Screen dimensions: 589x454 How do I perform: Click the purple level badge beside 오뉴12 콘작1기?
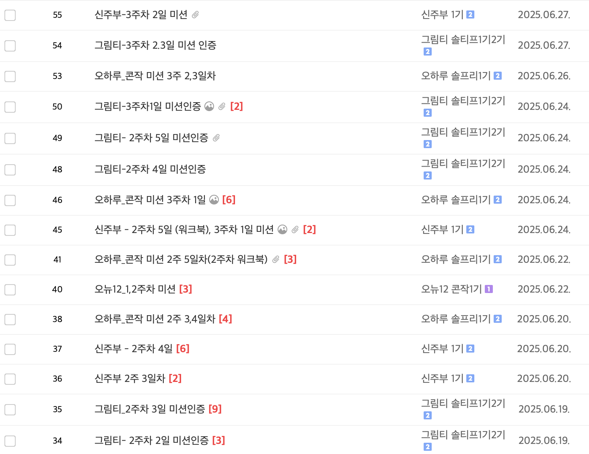488,289
